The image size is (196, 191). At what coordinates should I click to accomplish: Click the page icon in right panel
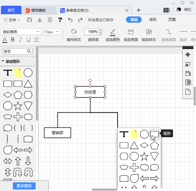(x=188, y=92)
